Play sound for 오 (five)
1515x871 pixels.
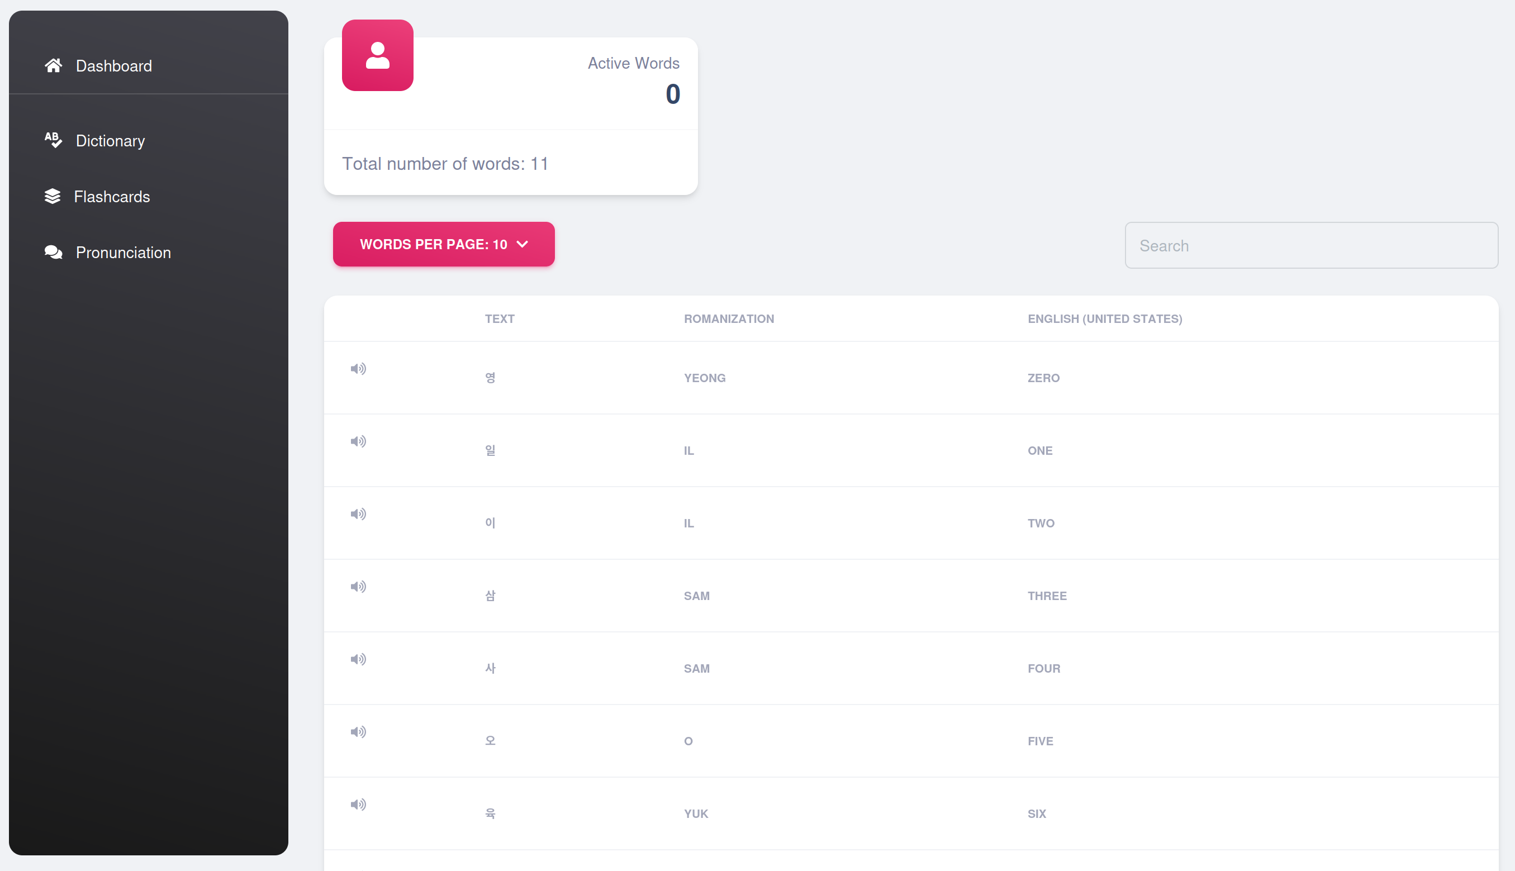pyautogui.click(x=358, y=732)
